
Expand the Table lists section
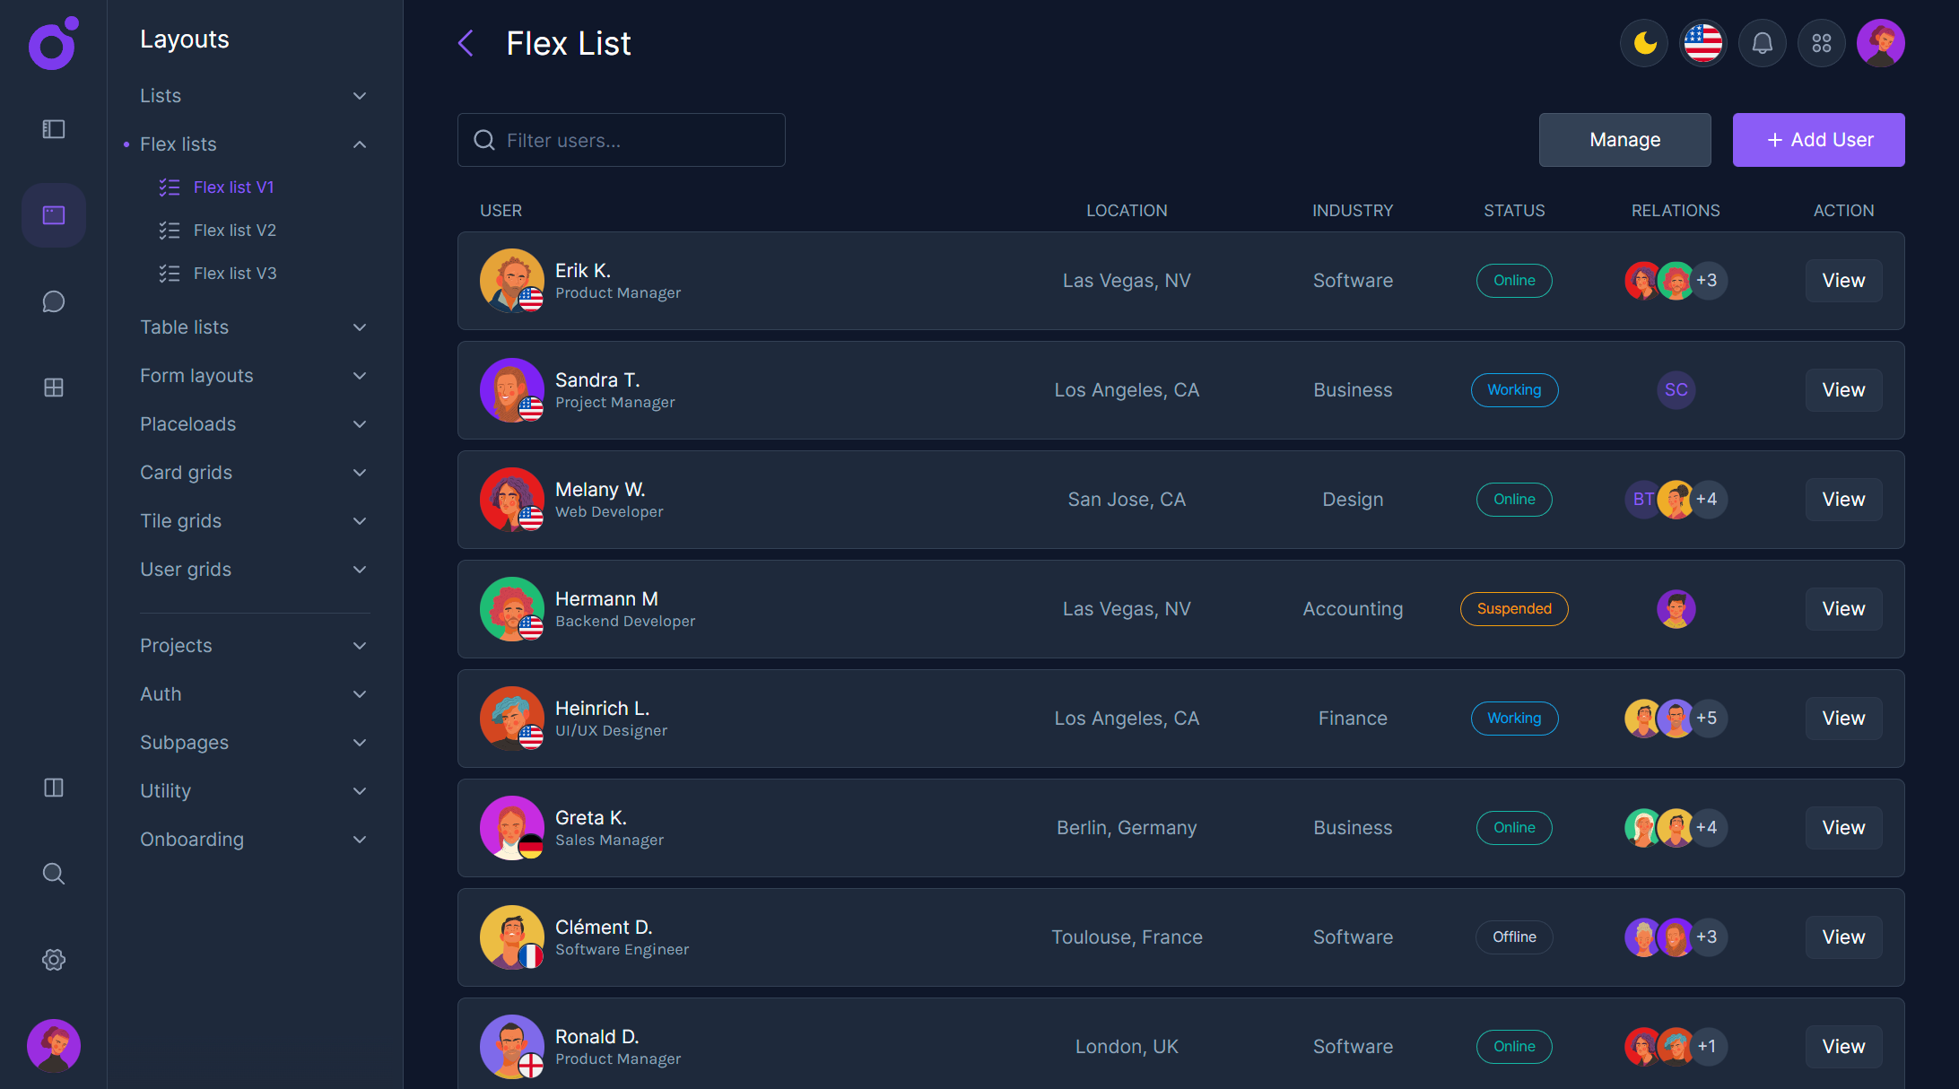point(359,327)
